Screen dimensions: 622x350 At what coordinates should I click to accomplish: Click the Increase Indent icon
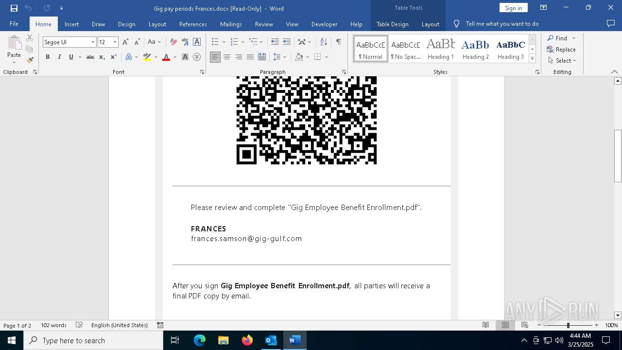point(287,42)
